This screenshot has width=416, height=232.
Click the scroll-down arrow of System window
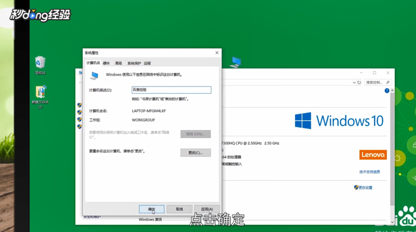pyautogui.click(x=392, y=222)
